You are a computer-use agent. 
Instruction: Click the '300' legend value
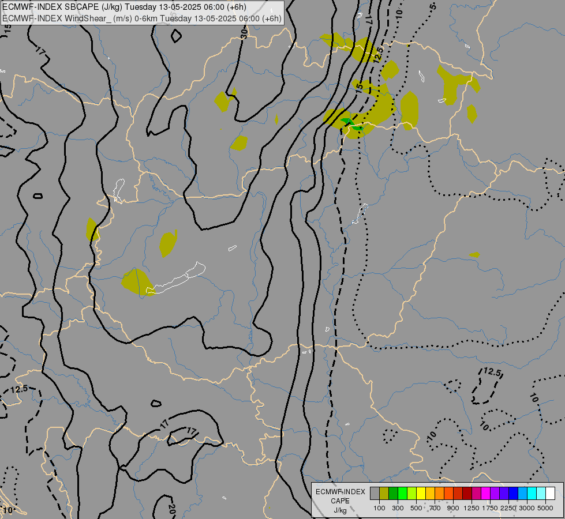(x=398, y=508)
